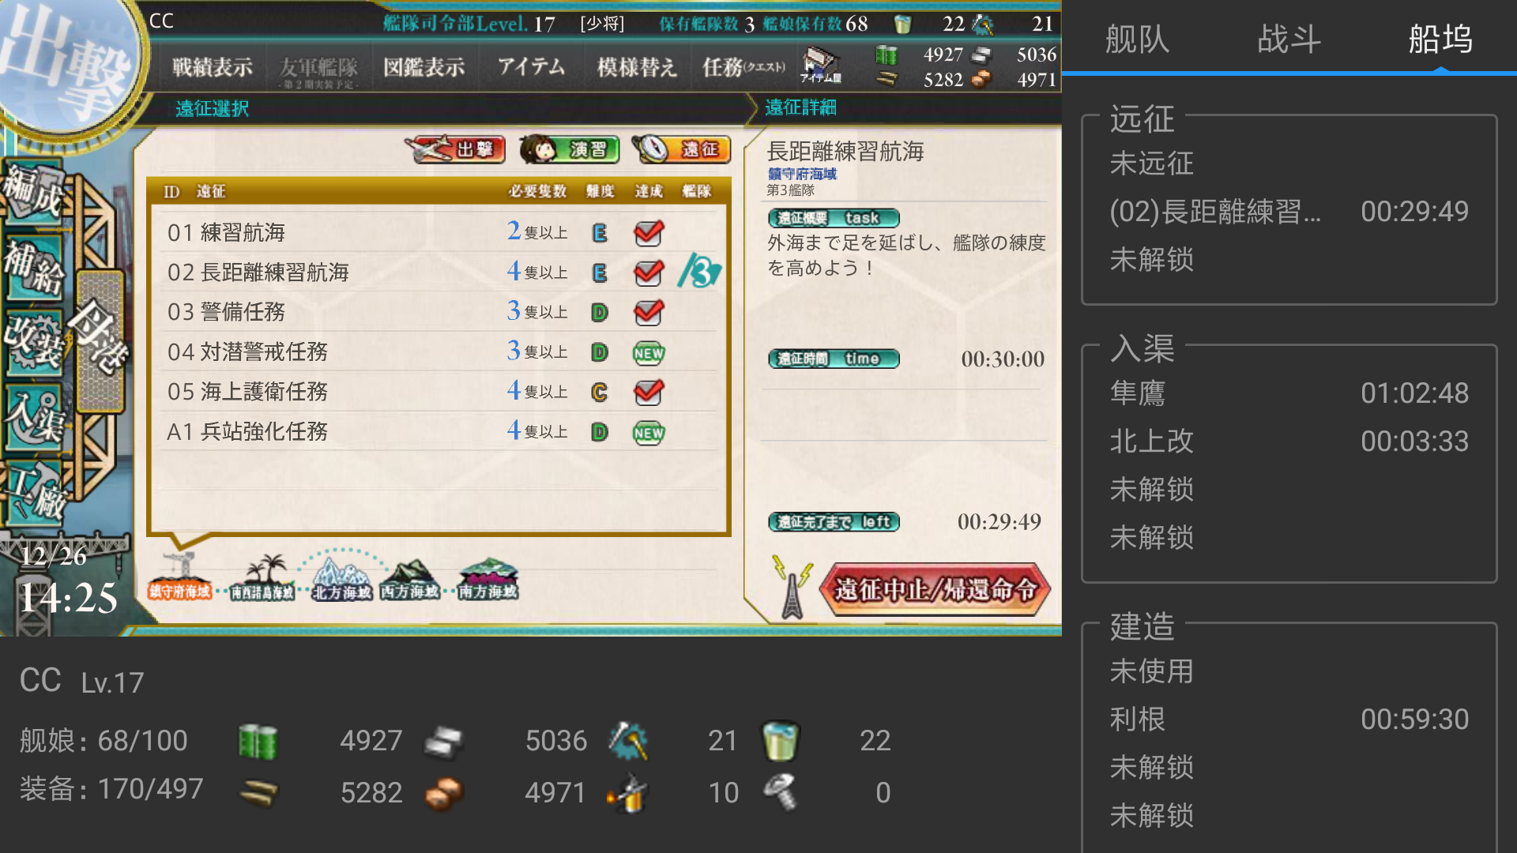Open the アイテム屋 item shop icon
The width and height of the screenshot is (1517, 853).
pyautogui.click(x=821, y=65)
